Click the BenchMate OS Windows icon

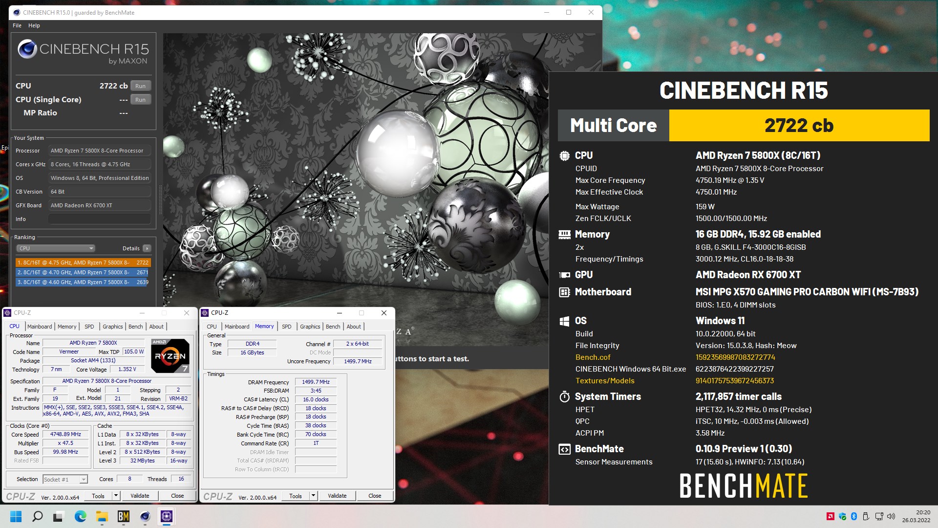click(x=564, y=321)
